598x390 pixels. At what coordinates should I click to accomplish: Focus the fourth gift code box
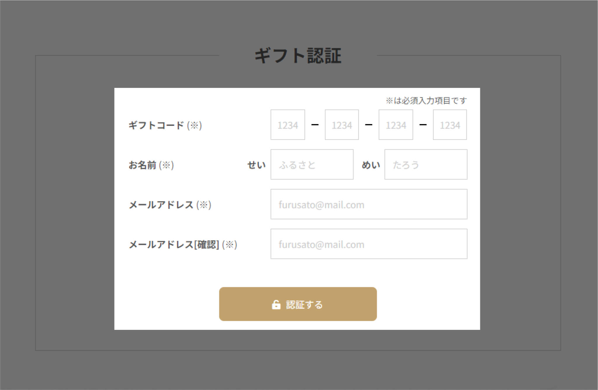coord(450,125)
